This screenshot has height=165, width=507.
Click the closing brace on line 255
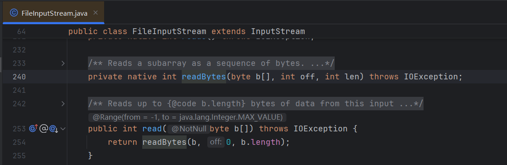(x=91, y=156)
